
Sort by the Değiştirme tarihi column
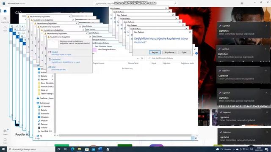point(187,63)
